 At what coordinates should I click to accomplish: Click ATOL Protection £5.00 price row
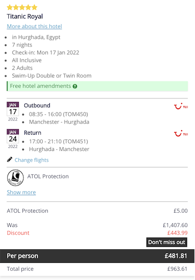point(97,211)
